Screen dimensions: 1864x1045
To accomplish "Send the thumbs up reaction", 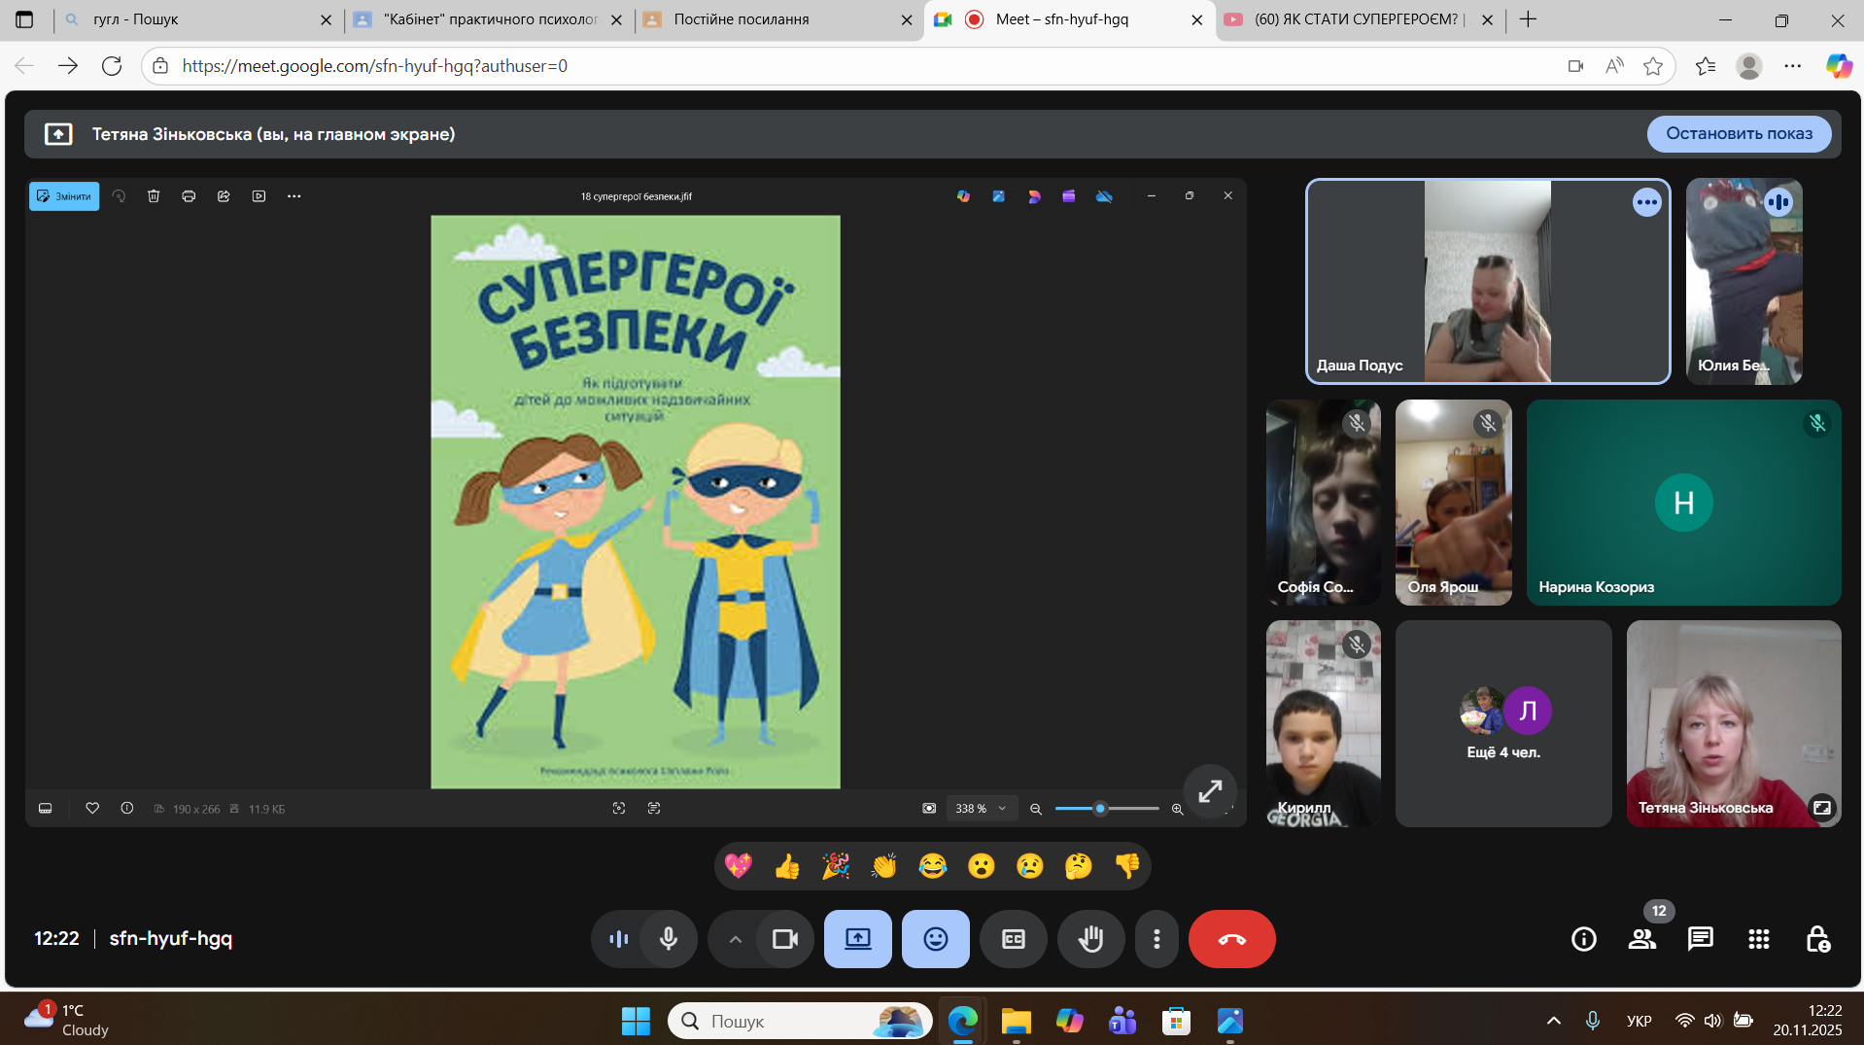I will coord(787,866).
